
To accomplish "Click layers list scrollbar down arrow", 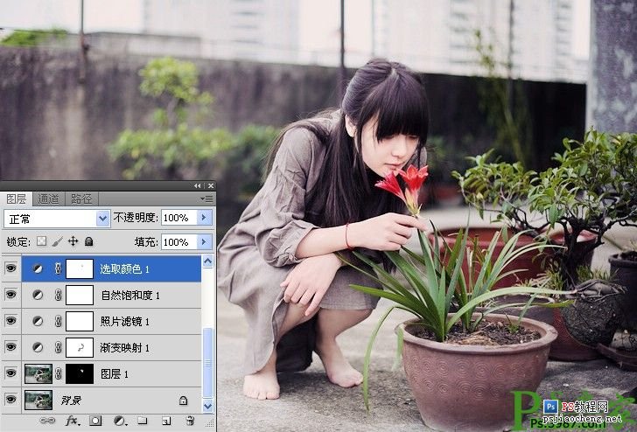I will pos(207,406).
